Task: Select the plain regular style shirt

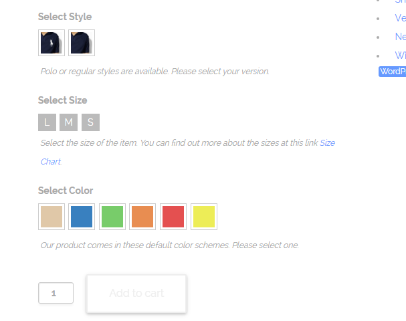Action: pos(82,43)
